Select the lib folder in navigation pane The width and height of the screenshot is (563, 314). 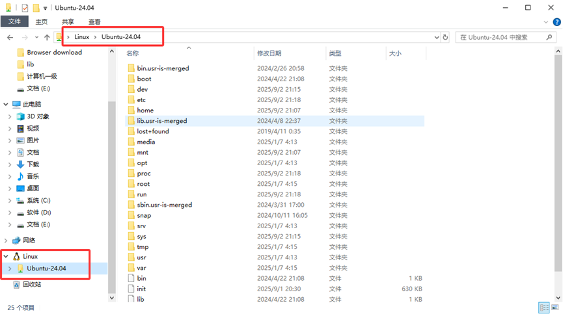(x=30, y=64)
